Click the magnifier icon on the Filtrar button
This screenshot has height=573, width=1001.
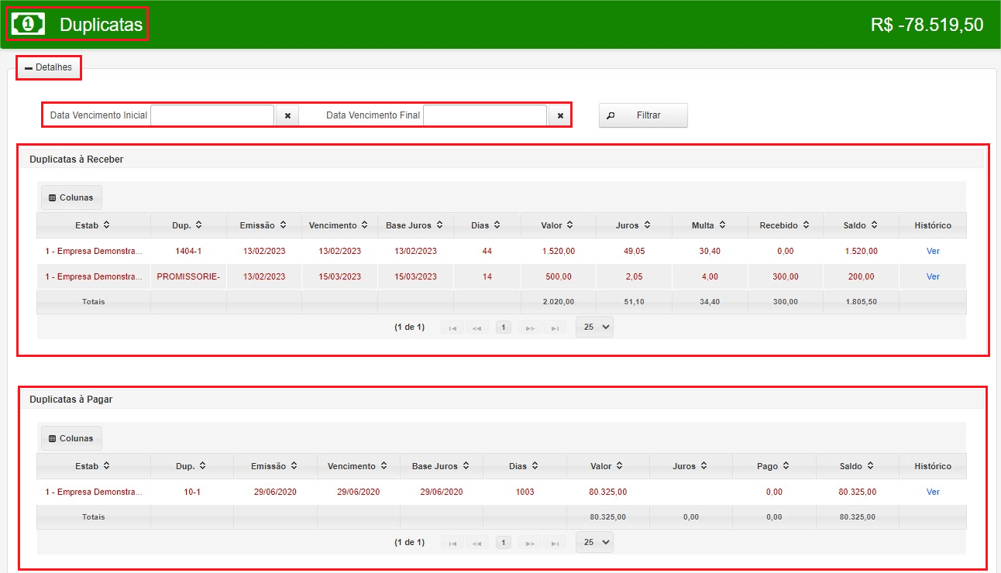(611, 115)
